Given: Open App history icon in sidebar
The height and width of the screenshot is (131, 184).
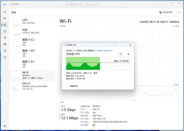Looking at the screenshot, I should point(5,31).
